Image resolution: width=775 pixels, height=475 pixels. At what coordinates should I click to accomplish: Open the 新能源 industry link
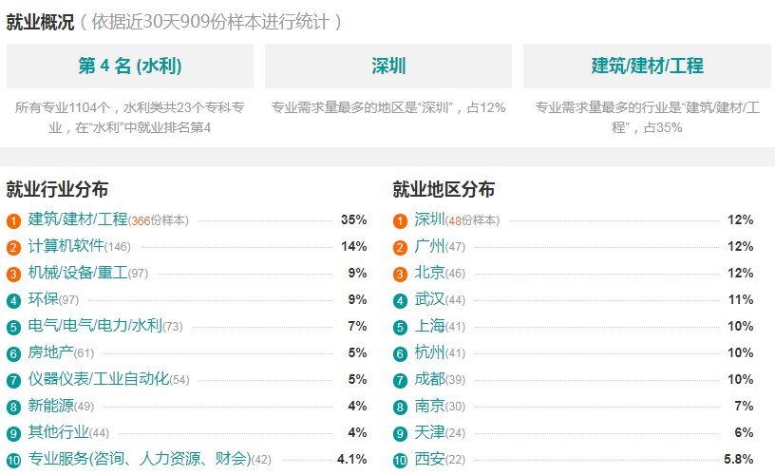coord(51,406)
